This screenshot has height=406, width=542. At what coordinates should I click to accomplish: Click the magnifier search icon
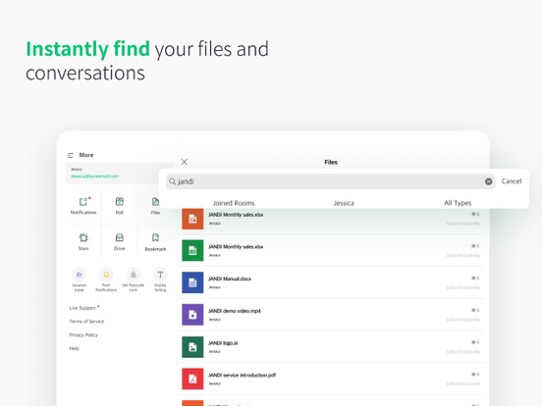(172, 181)
